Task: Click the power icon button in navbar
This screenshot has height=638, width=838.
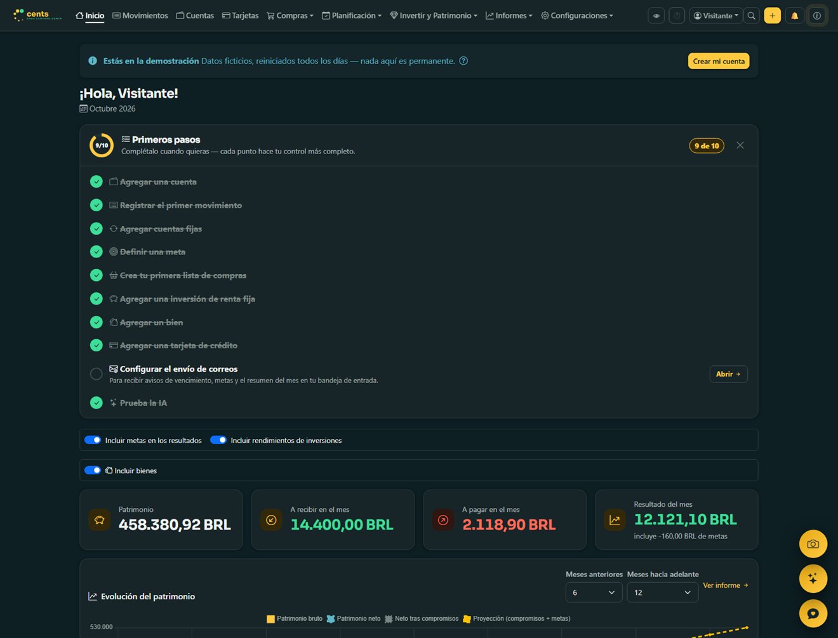Action: (x=677, y=16)
